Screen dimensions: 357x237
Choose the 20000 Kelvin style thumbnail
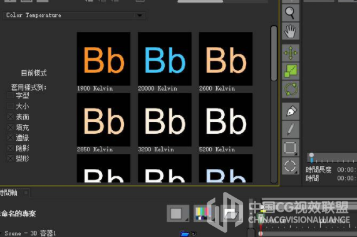click(164, 59)
